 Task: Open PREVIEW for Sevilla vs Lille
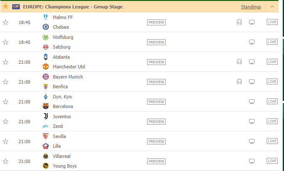coord(156,141)
